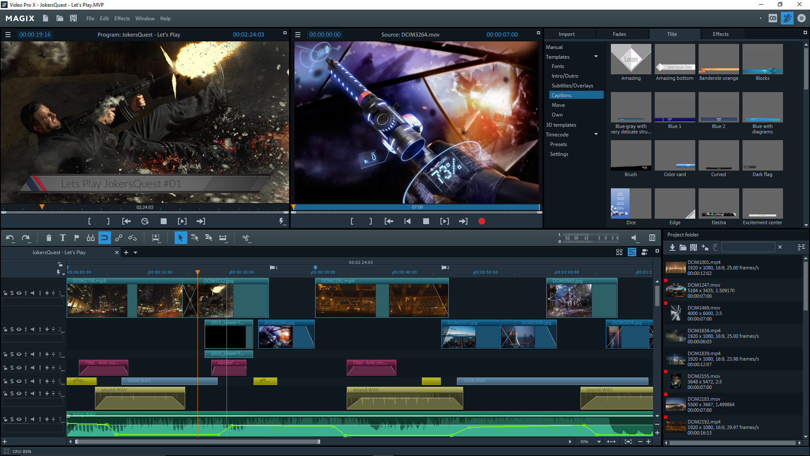Open the dropdown arrow next to the new tab button
Screen dimensions: 810x456
click(135, 252)
